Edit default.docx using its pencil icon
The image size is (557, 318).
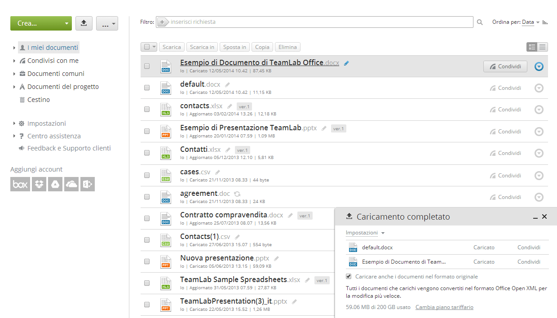point(227,84)
